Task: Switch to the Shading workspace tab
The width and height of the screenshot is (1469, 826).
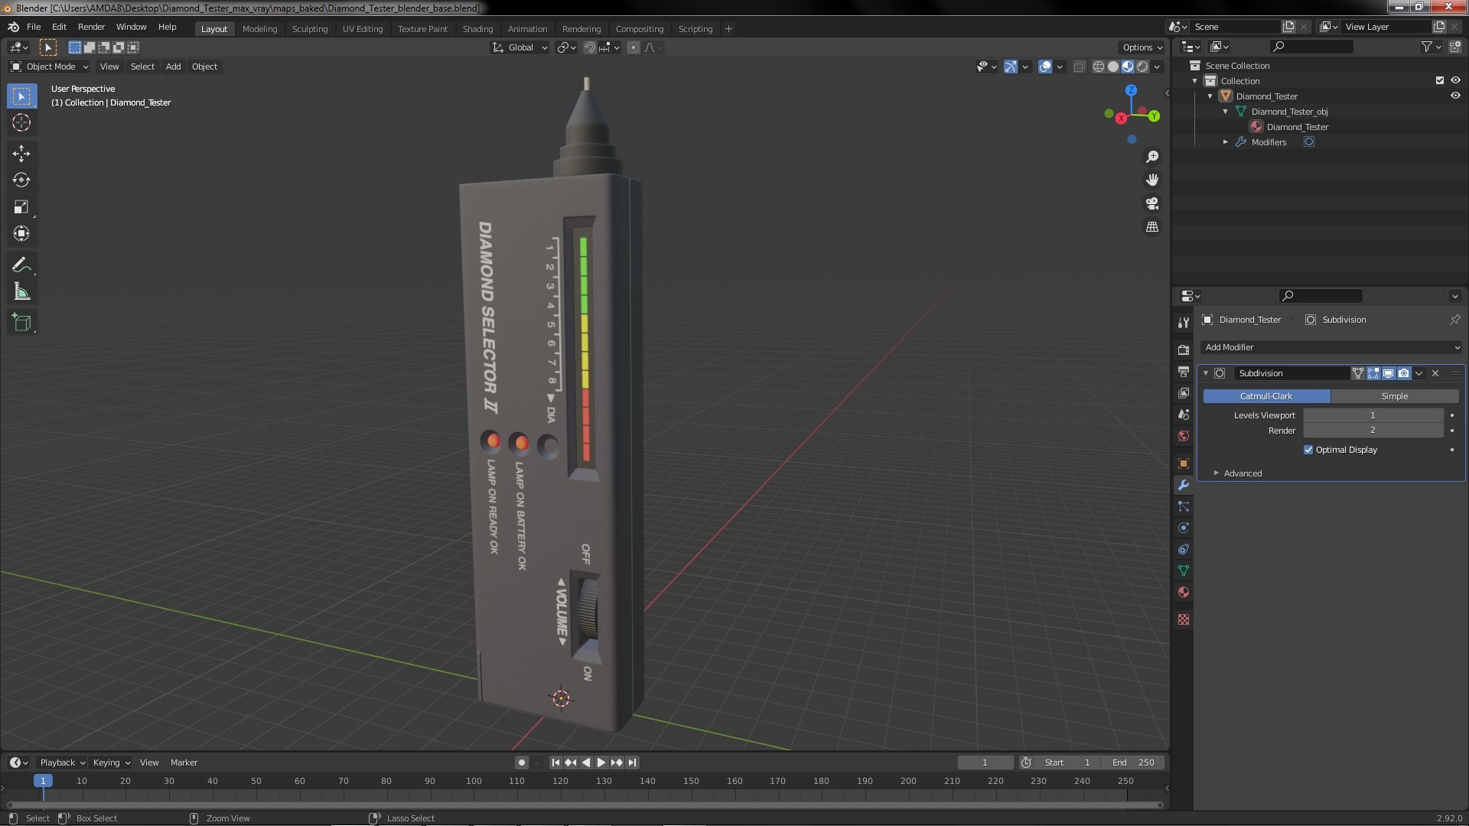Action: tap(477, 29)
